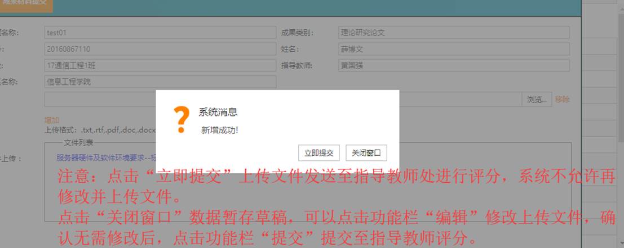Screen dimensions: 624x248
Task: Select the field showing 20160867110
Action: point(160,49)
